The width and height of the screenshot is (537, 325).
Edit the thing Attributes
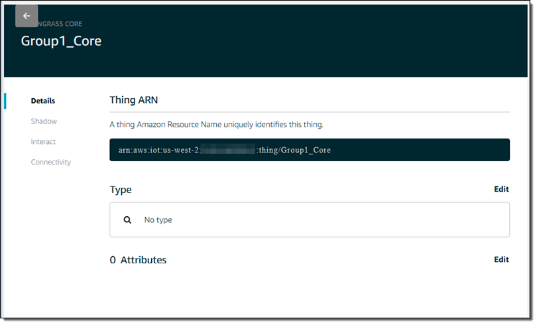pyautogui.click(x=501, y=259)
